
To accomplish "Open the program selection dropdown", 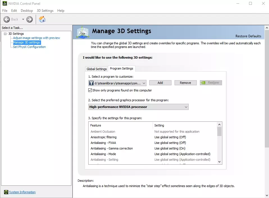I will point(117,83).
